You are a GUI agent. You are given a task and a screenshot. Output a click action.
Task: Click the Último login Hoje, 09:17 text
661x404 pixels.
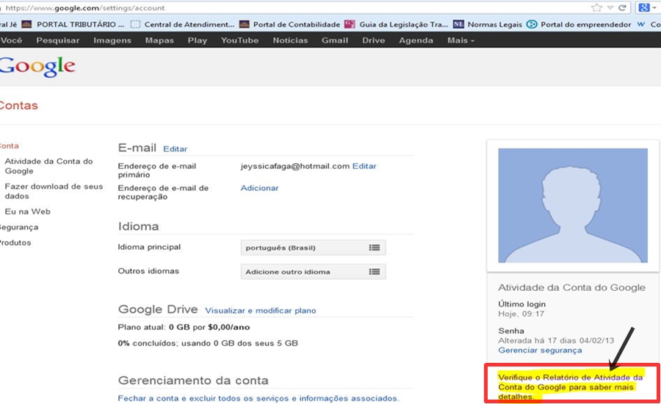[x=522, y=309]
